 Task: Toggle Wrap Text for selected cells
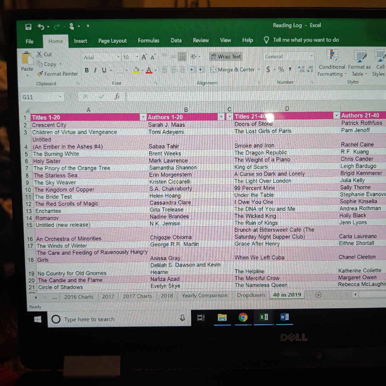[226, 56]
